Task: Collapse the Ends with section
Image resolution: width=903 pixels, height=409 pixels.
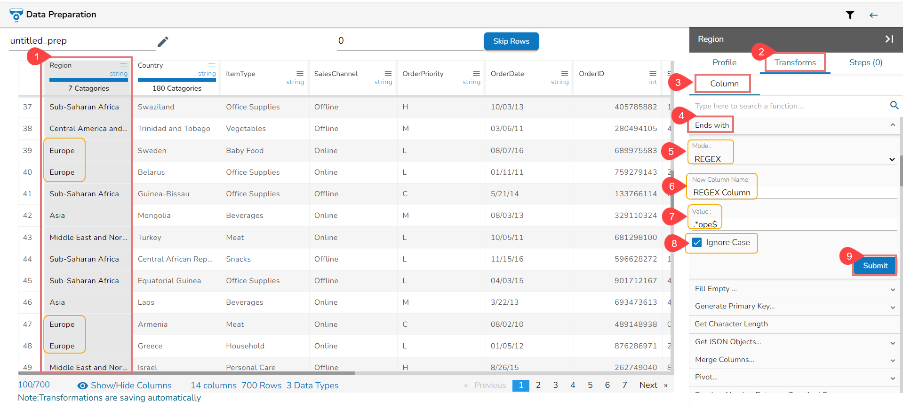Action: tap(892, 125)
